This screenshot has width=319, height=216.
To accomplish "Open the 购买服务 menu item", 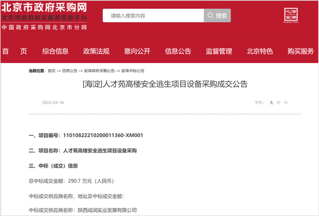I will 301,51.
